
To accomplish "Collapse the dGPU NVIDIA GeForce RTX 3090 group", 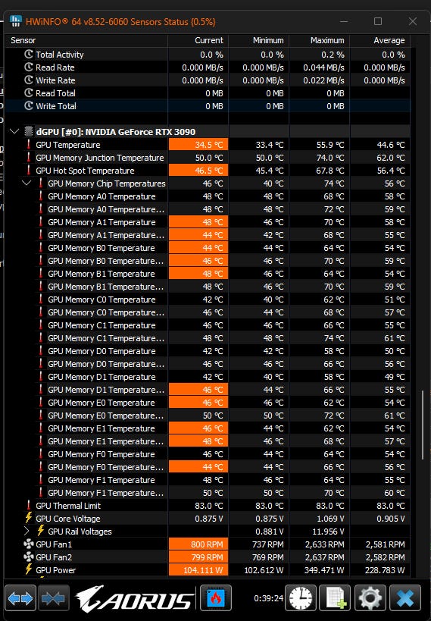I will pos(14,131).
